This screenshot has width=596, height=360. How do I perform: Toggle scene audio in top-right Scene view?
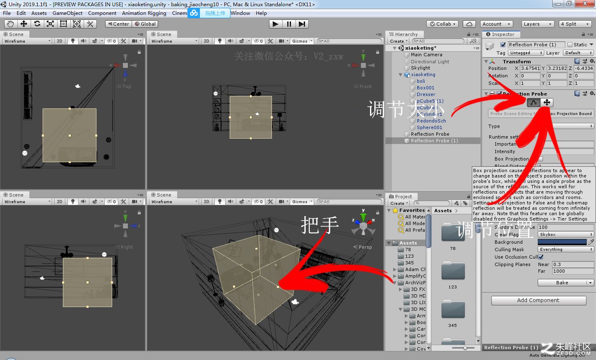click(231, 41)
